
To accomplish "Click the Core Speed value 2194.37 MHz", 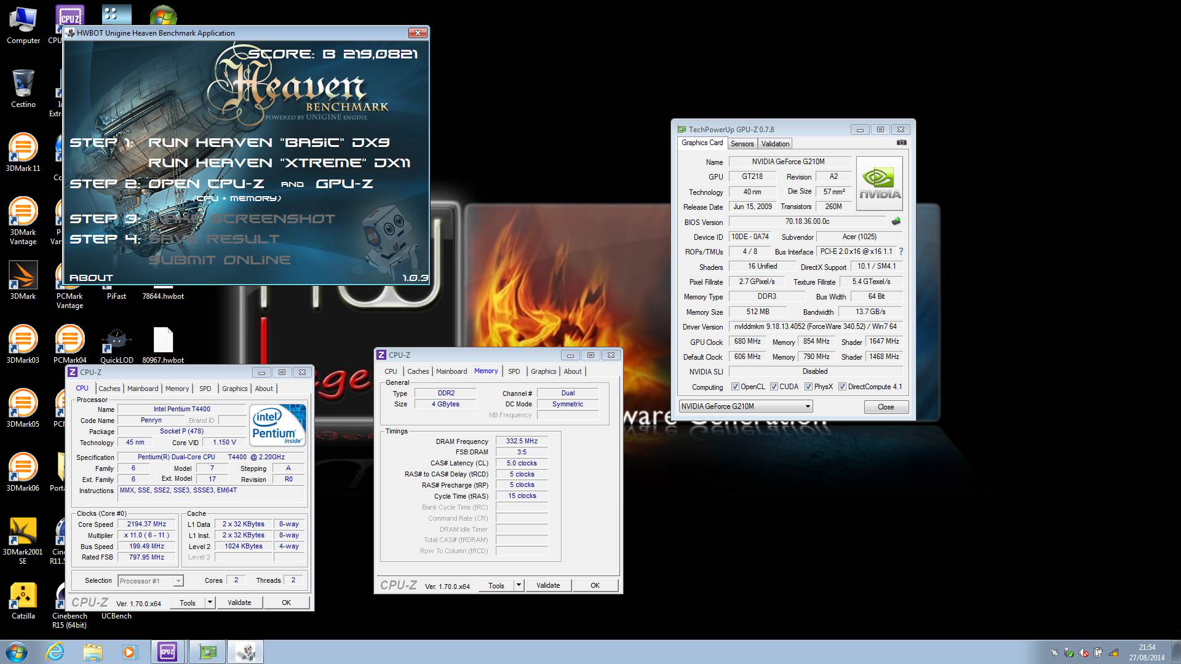I will click(x=146, y=524).
